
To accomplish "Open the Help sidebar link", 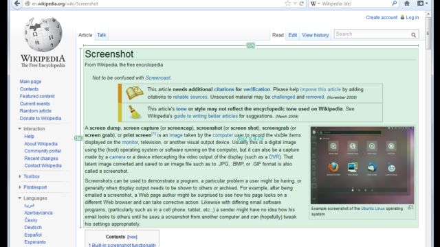I will tap(29, 137).
